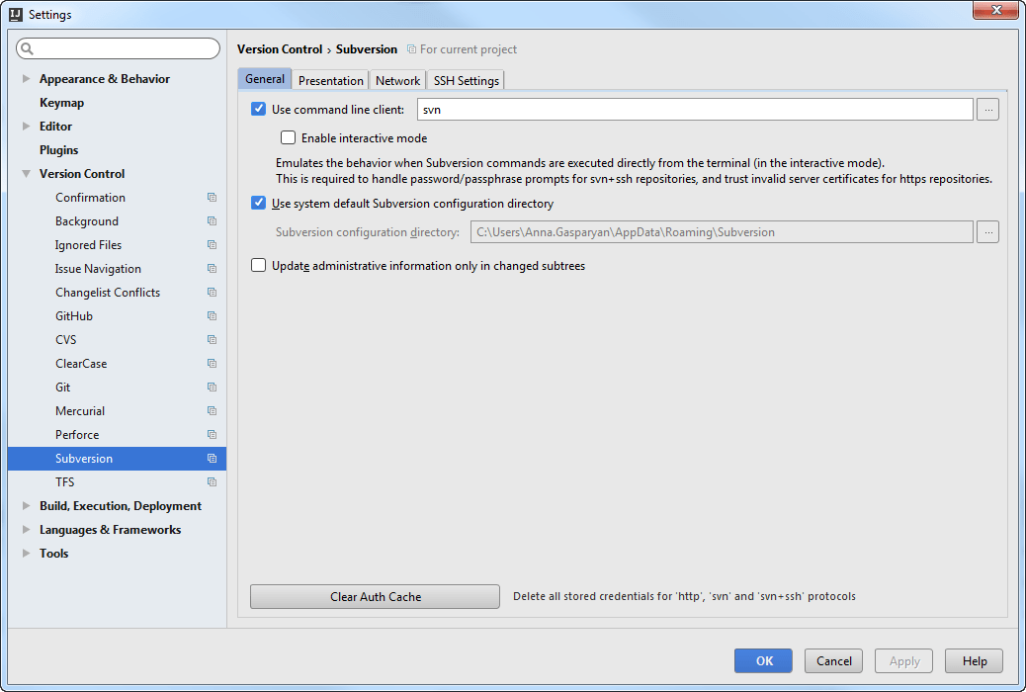This screenshot has height=692, width=1026.
Task: Disable 'Use command line client'
Action: tap(258, 109)
